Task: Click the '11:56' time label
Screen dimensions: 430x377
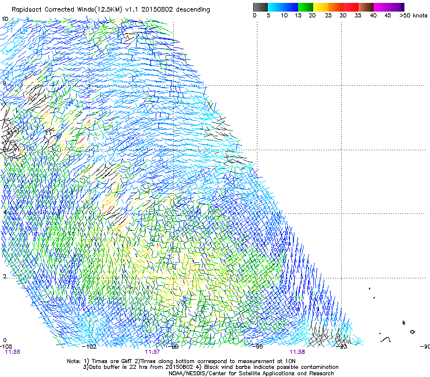Action: [x=13, y=352]
